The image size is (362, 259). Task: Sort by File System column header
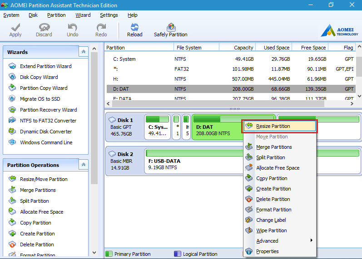[x=196, y=48]
